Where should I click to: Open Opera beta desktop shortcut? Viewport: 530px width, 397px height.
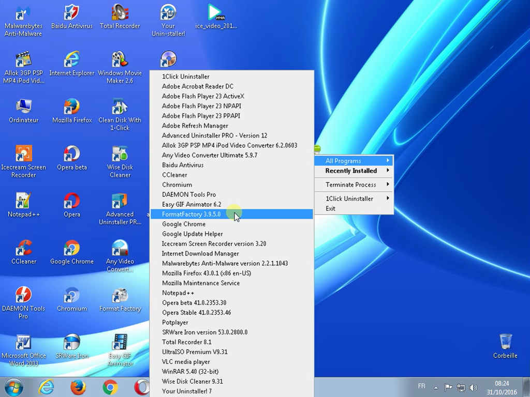pos(71,158)
